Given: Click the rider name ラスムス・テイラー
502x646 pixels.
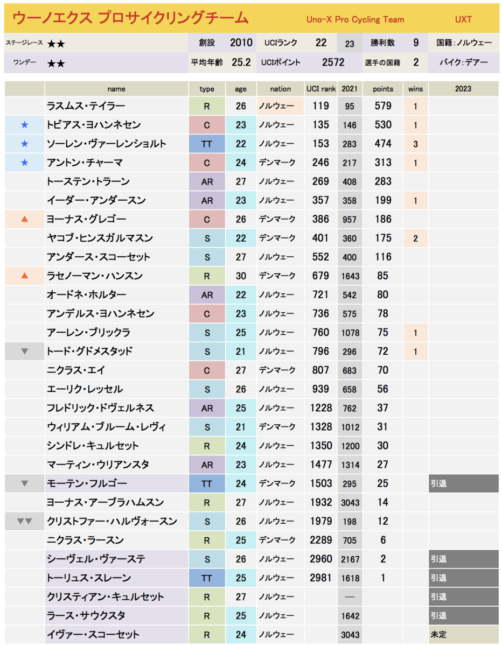Looking at the screenshot, I should coord(86,106).
